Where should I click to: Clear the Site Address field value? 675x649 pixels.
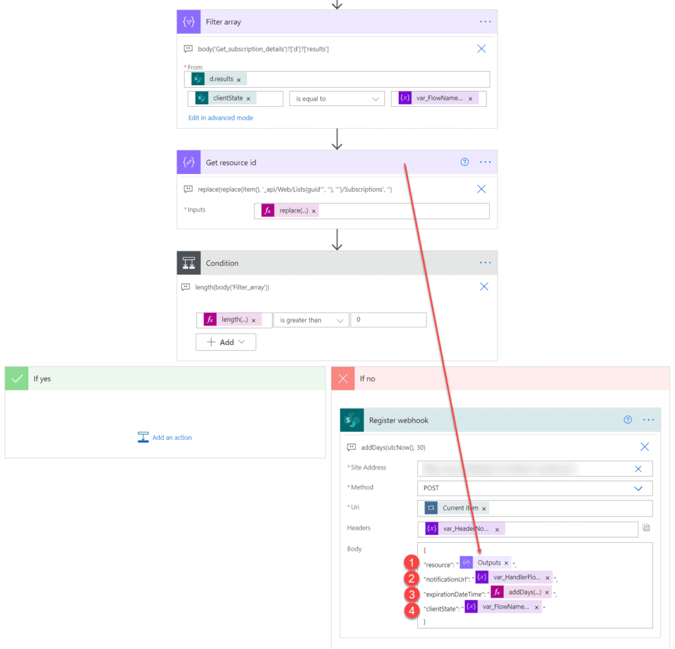pyautogui.click(x=637, y=469)
